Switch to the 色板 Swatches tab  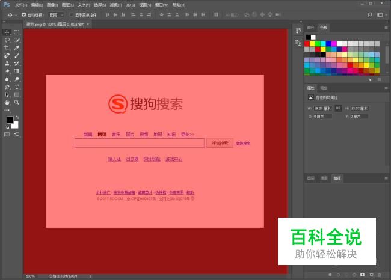(324, 28)
